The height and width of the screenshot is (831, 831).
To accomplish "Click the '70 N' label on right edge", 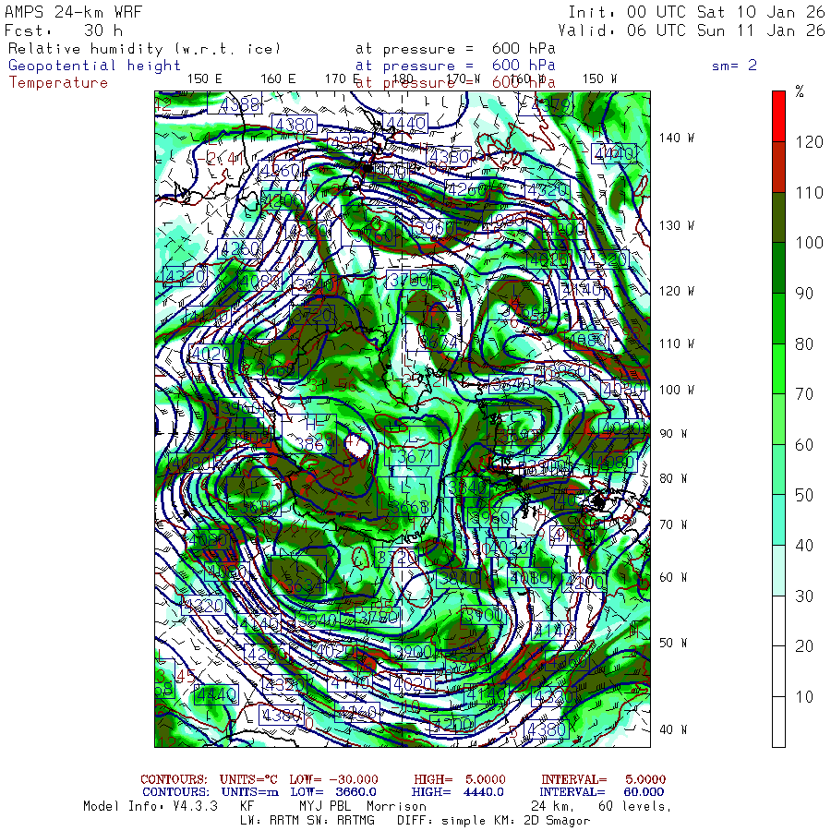I will pyautogui.click(x=673, y=524).
